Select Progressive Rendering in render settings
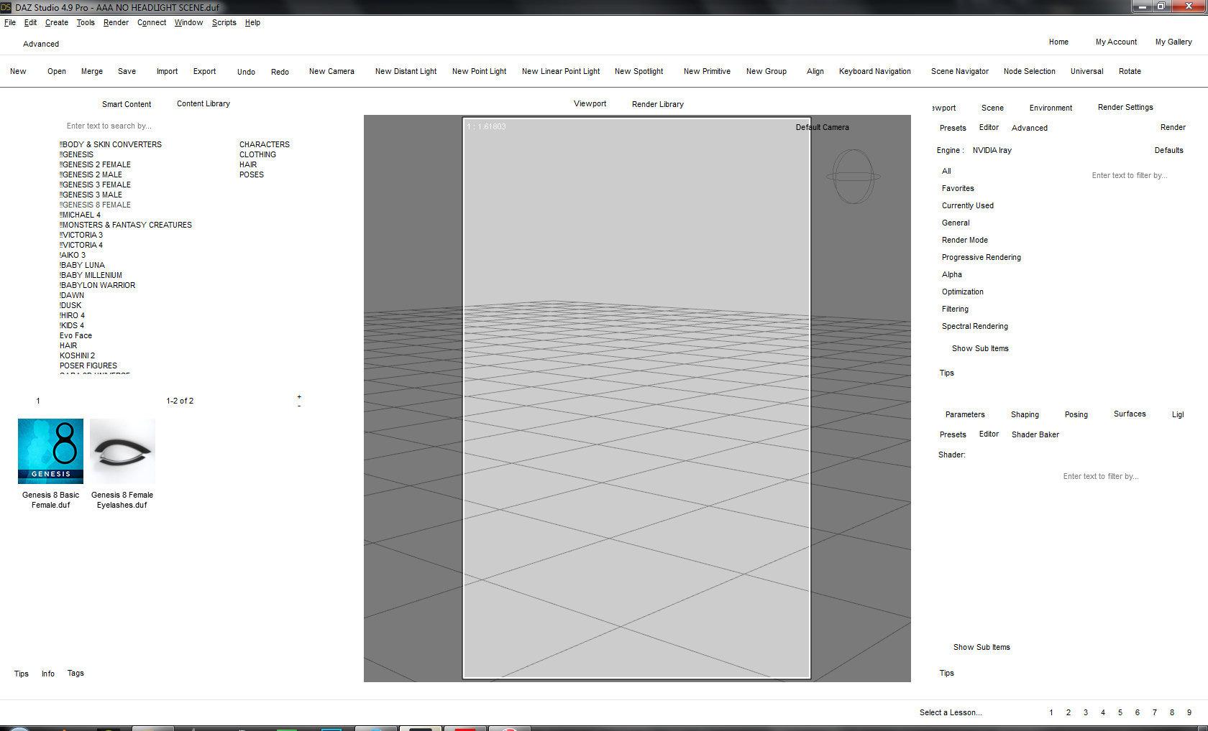The height and width of the screenshot is (731, 1208). (x=981, y=257)
